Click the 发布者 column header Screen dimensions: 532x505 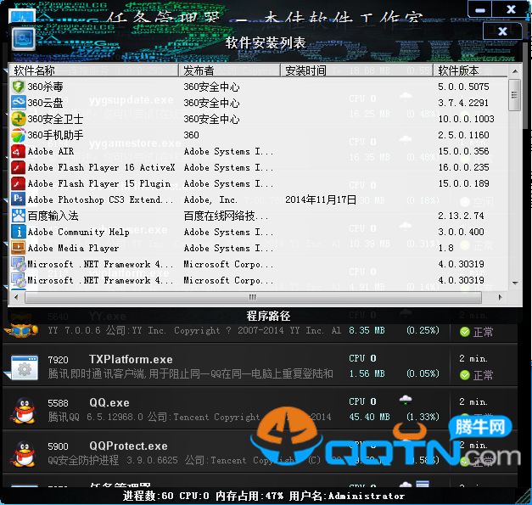coord(229,70)
